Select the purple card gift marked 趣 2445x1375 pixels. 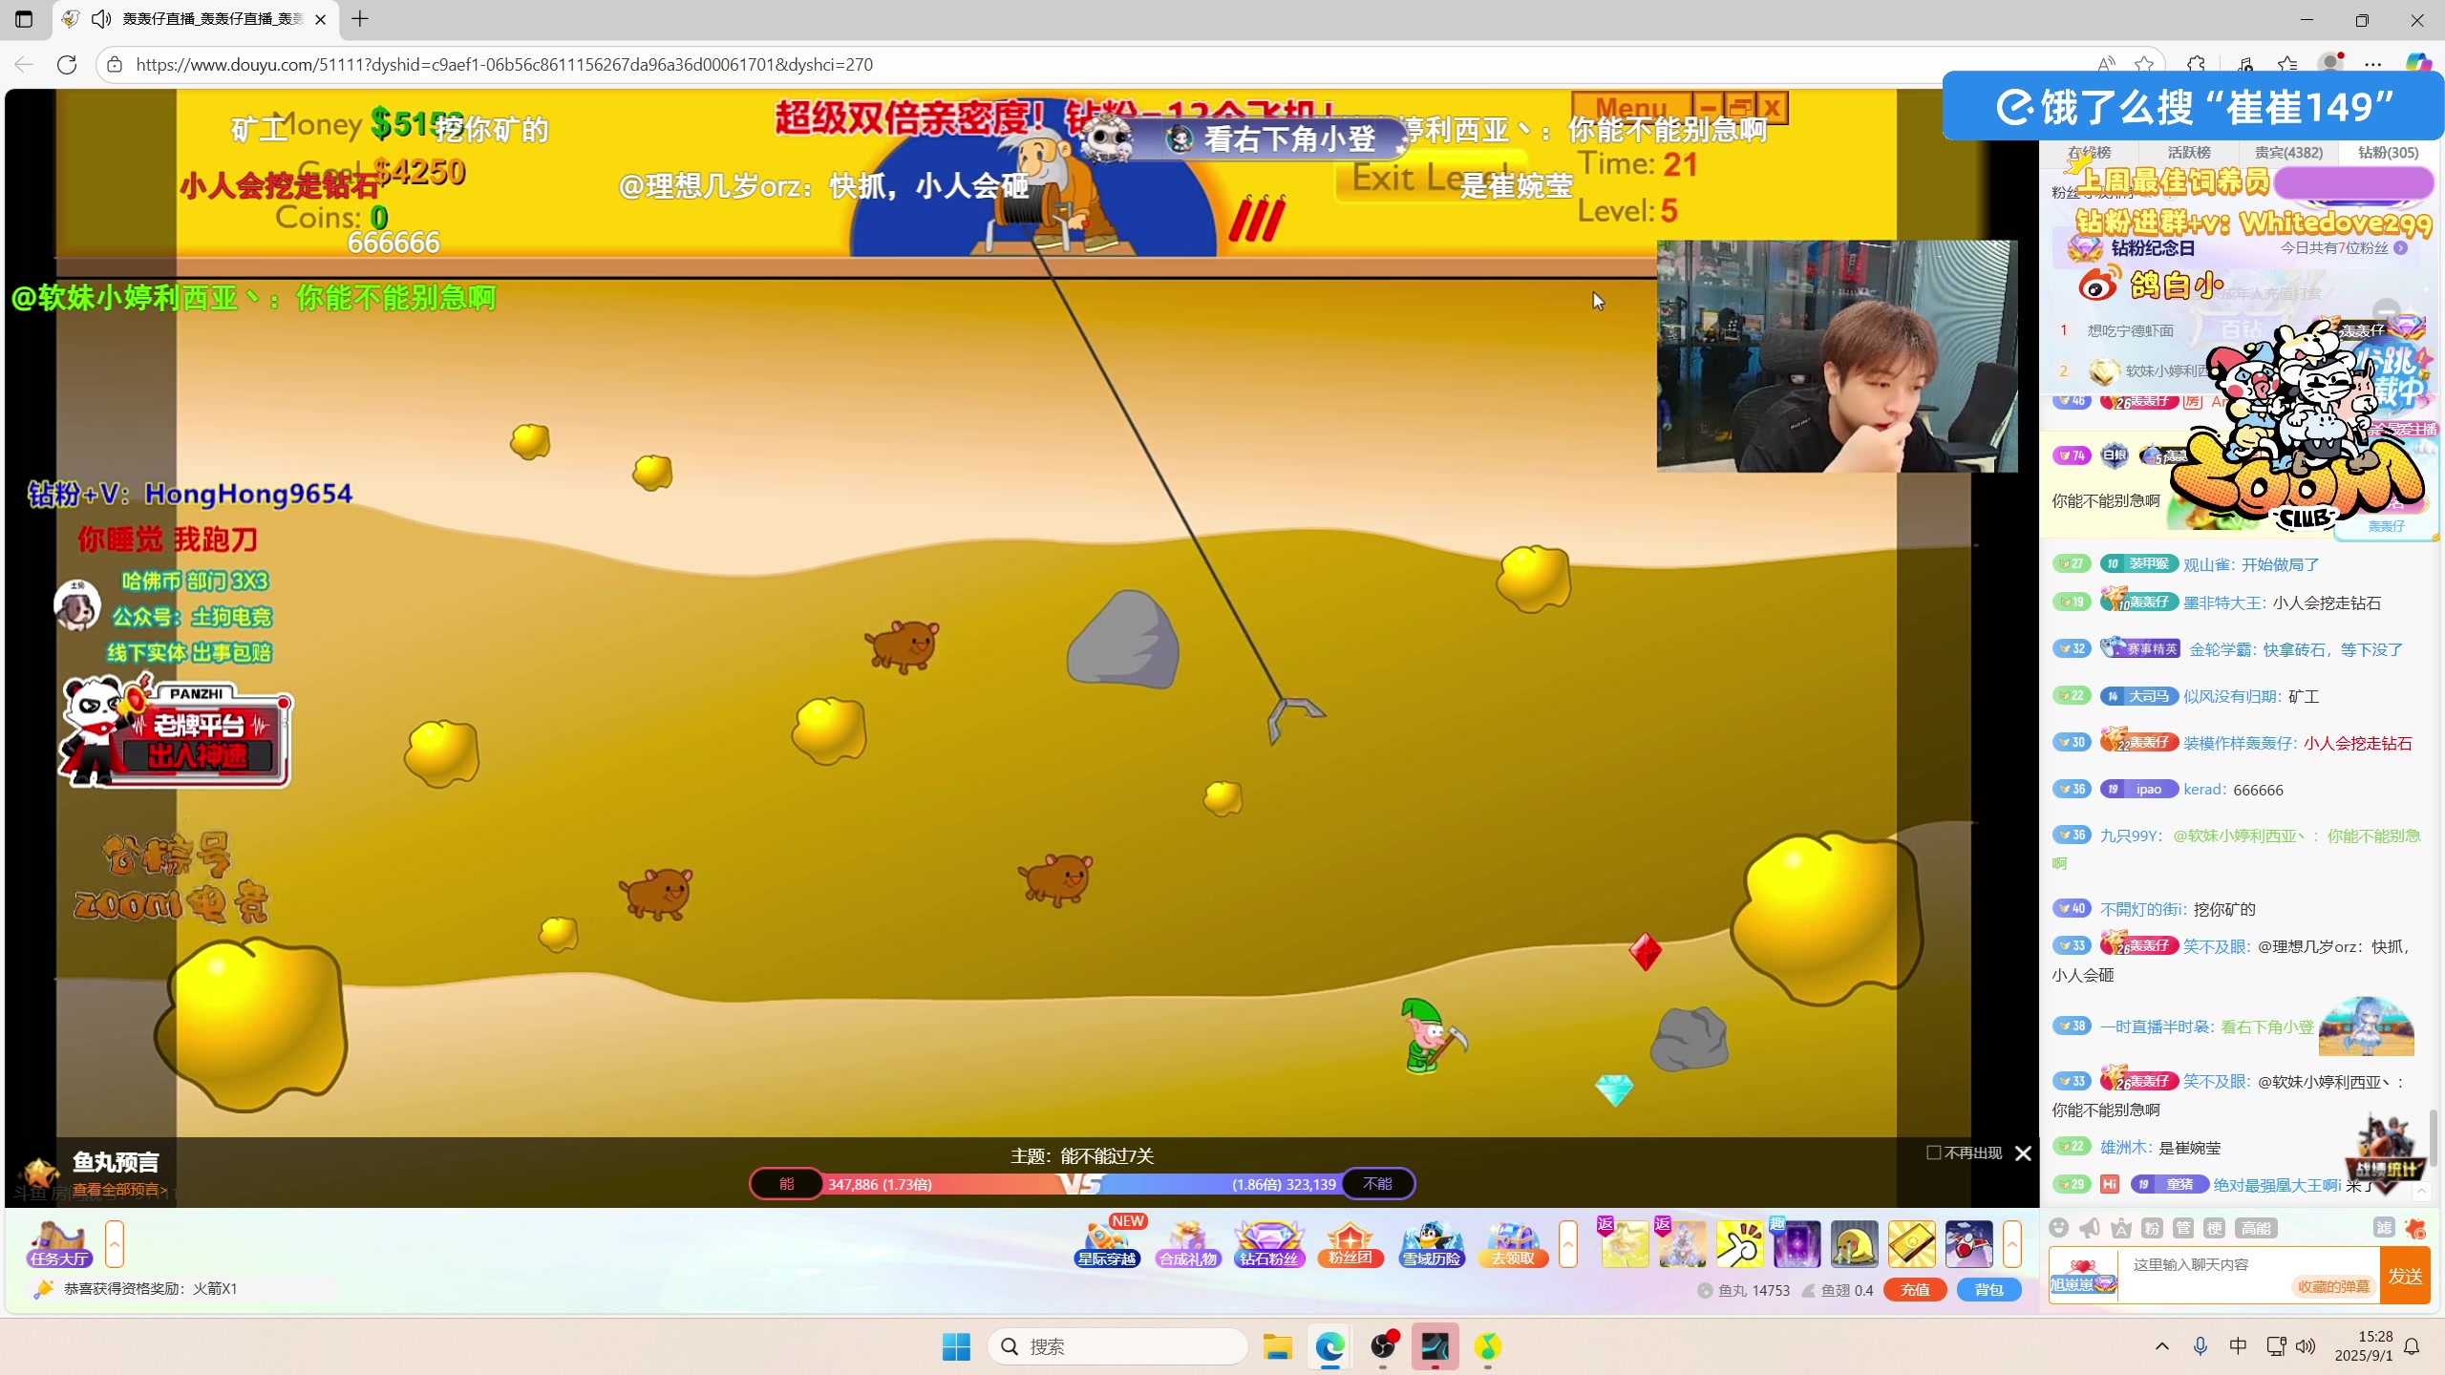pos(1797,1244)
